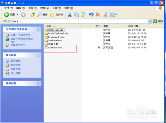Click the Program Files folder icon
Screen dimensions: 166x123
pyautogui.click(x=46, y=37)
